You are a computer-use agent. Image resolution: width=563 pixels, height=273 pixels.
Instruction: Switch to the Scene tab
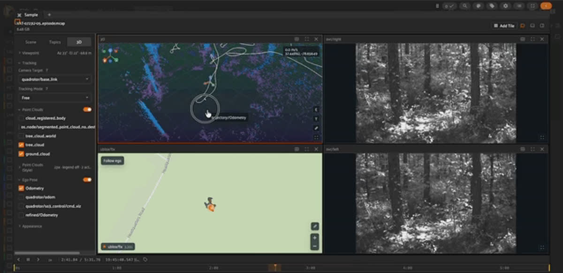pos(30,42)
